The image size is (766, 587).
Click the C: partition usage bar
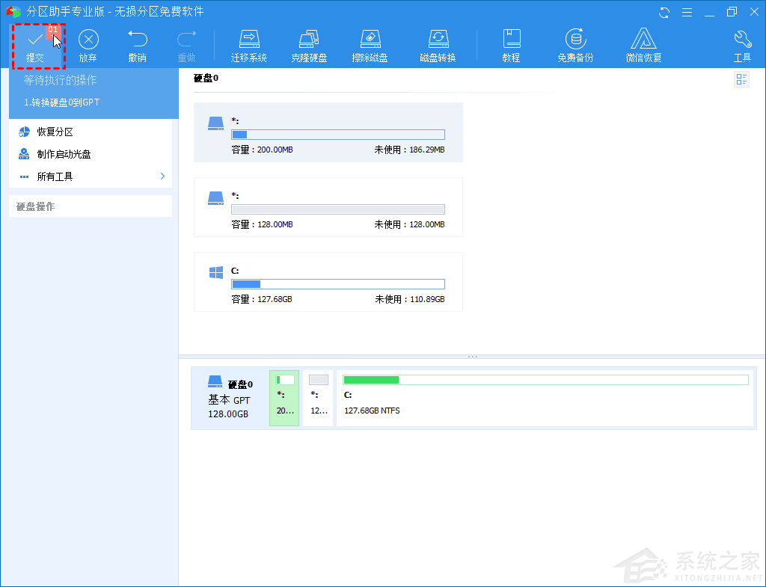pyautogui.click(x=338, y=284)
